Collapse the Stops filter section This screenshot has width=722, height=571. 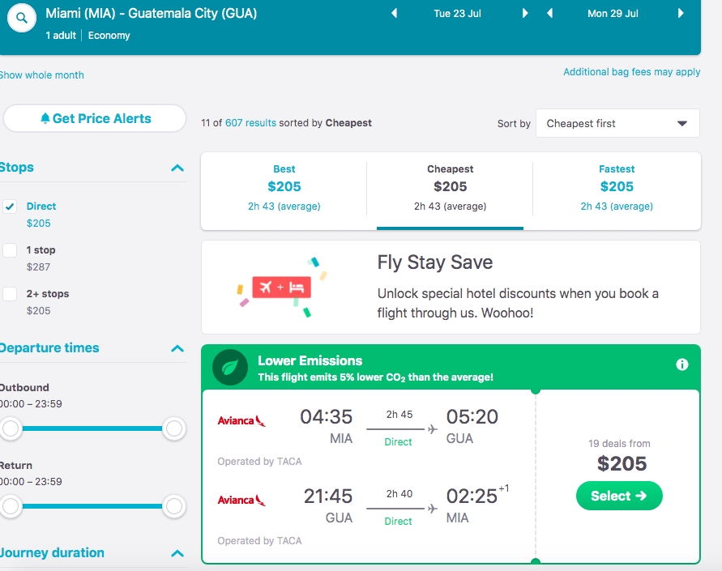pyautogui.click(x=177, y=168)
